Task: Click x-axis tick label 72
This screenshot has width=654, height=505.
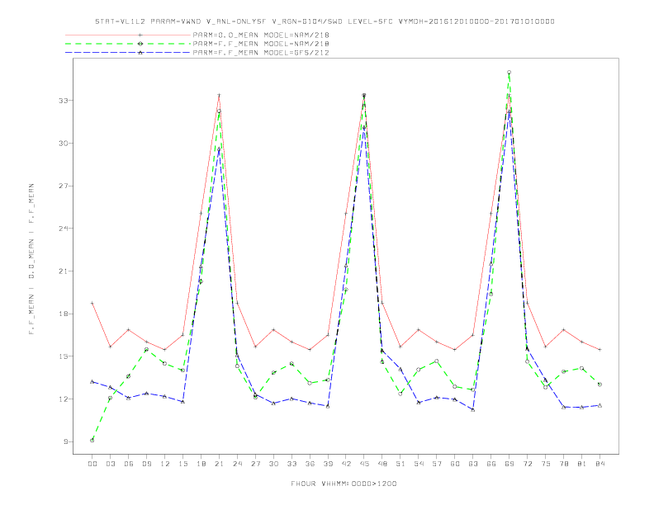Action: point(527,464)
